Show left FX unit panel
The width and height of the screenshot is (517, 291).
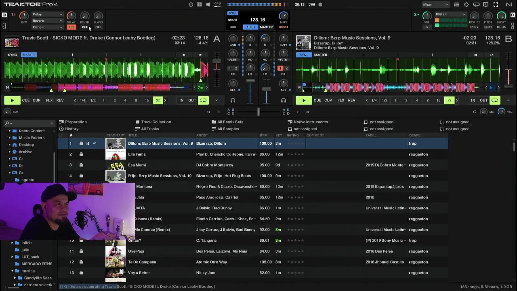(x=4, y=15)
